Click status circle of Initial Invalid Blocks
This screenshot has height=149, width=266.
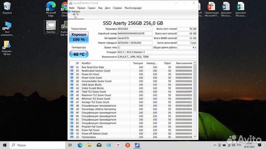(x=72, y=88)
